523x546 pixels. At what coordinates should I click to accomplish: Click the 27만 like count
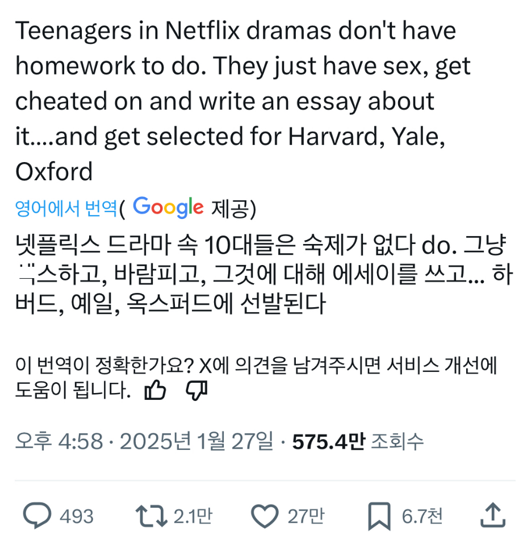click(306, 516)
